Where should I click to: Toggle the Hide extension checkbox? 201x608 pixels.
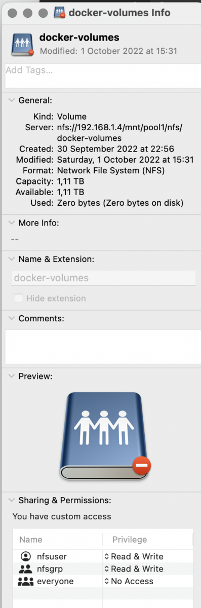coord(18,298)
